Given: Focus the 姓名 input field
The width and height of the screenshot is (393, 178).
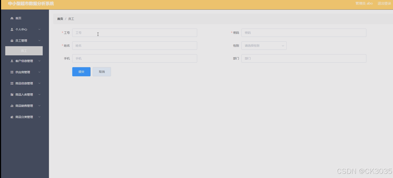Looking at the screenshot, I should point(135,46).
